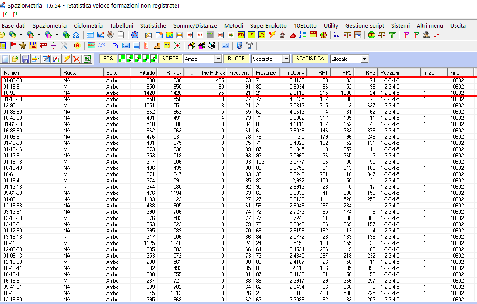Click the red pyramid icon
The height and width of the screenshot is (304, 477).
pos(293,35)
